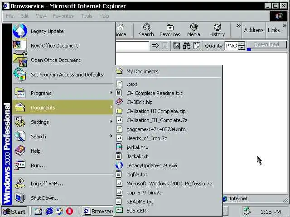Decrease Quality with the down spinner arrow

tap(242, 48)
